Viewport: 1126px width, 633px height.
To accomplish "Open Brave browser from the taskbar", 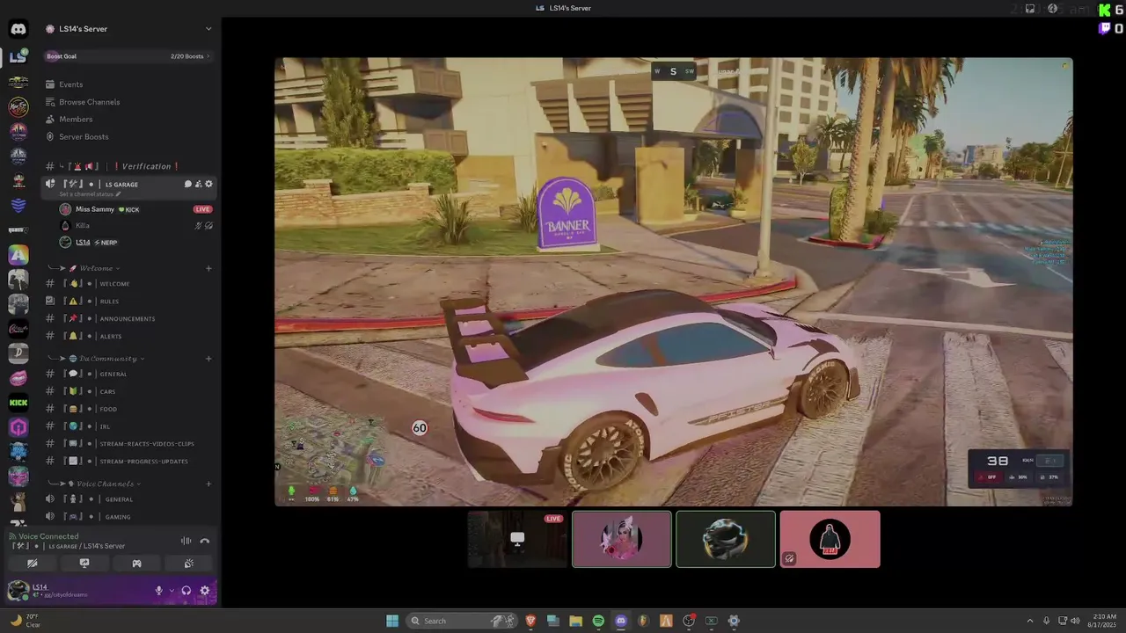I will (x=530, y=621).
